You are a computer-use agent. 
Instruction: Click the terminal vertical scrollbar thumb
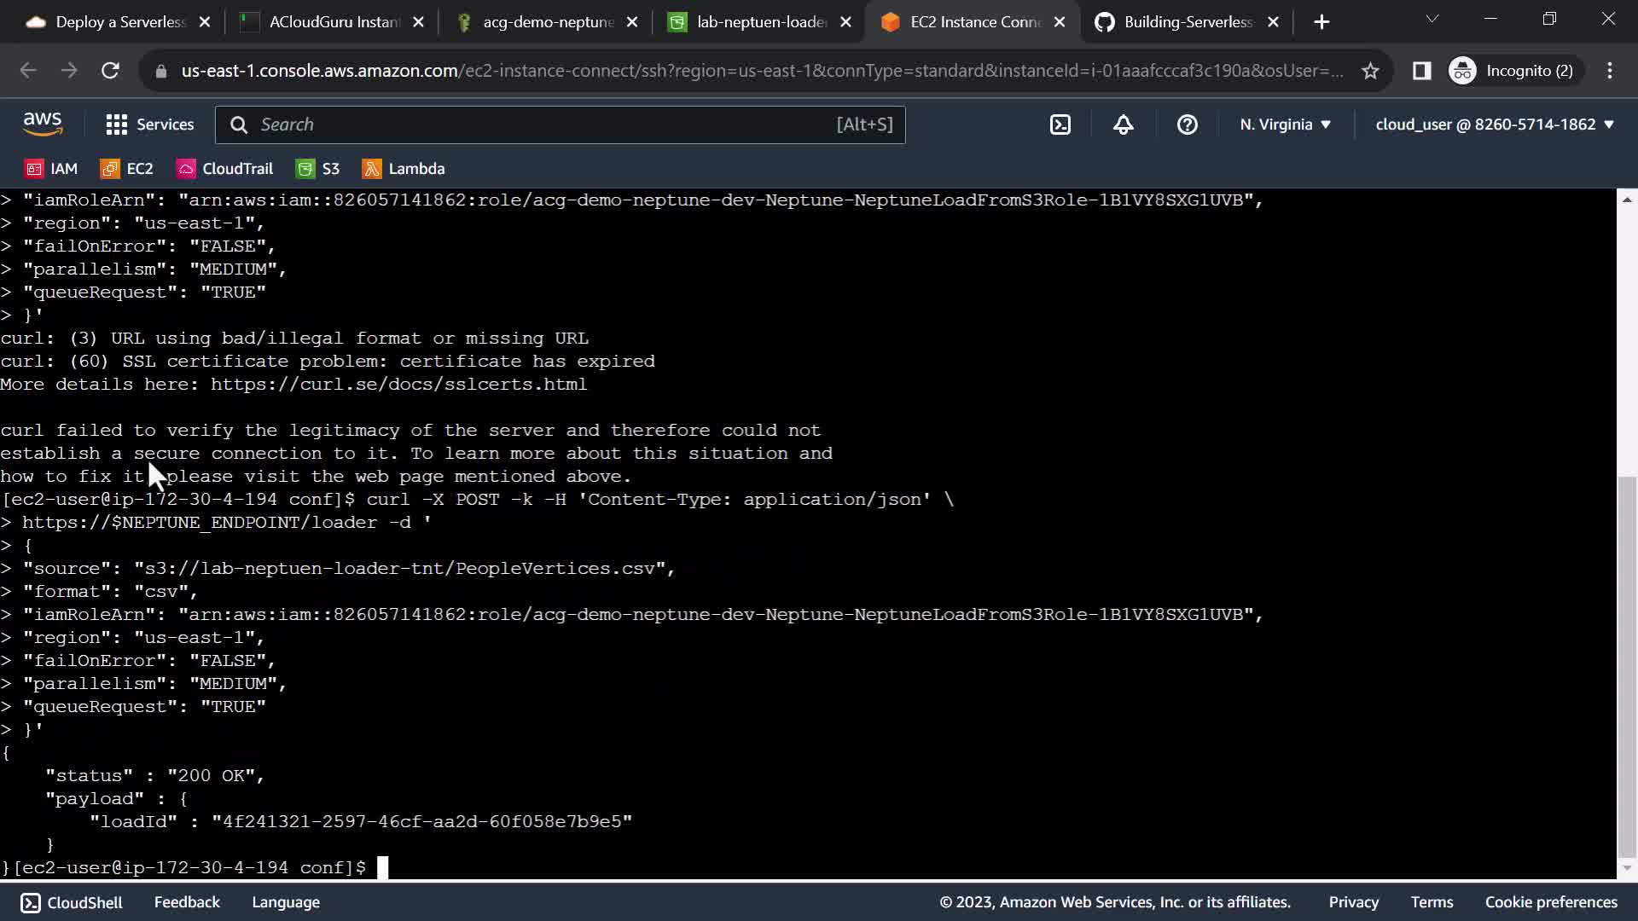[x=1627, y=665]
